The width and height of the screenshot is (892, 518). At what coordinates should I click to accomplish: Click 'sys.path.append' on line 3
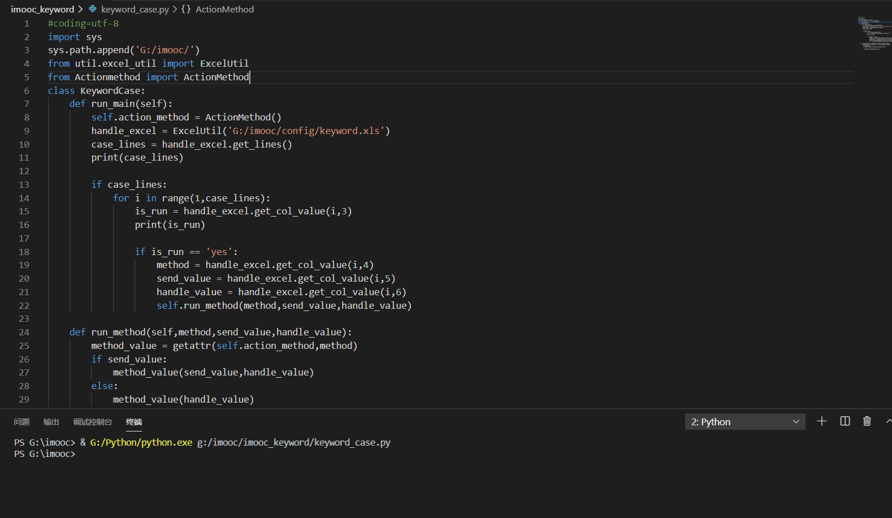(89, 50)
